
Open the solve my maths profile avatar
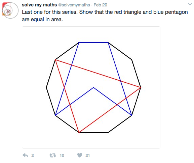(10, 10)
